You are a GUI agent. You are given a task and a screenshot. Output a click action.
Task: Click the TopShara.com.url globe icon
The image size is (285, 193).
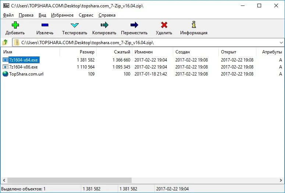pyautogui.click(x=6, y=74)
